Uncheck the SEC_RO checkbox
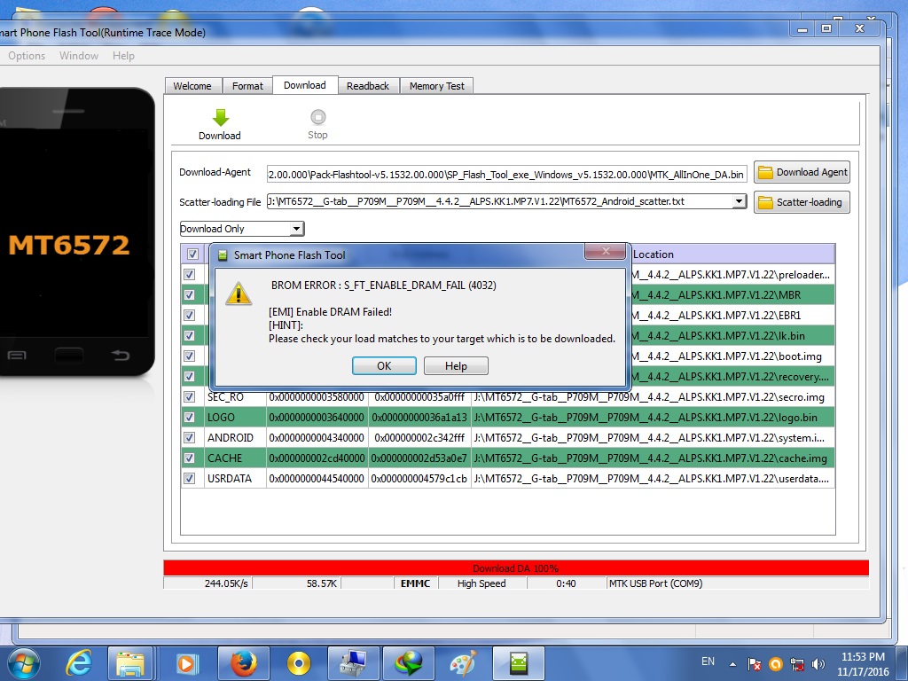The image size is (908, 681). pos(190,396)
